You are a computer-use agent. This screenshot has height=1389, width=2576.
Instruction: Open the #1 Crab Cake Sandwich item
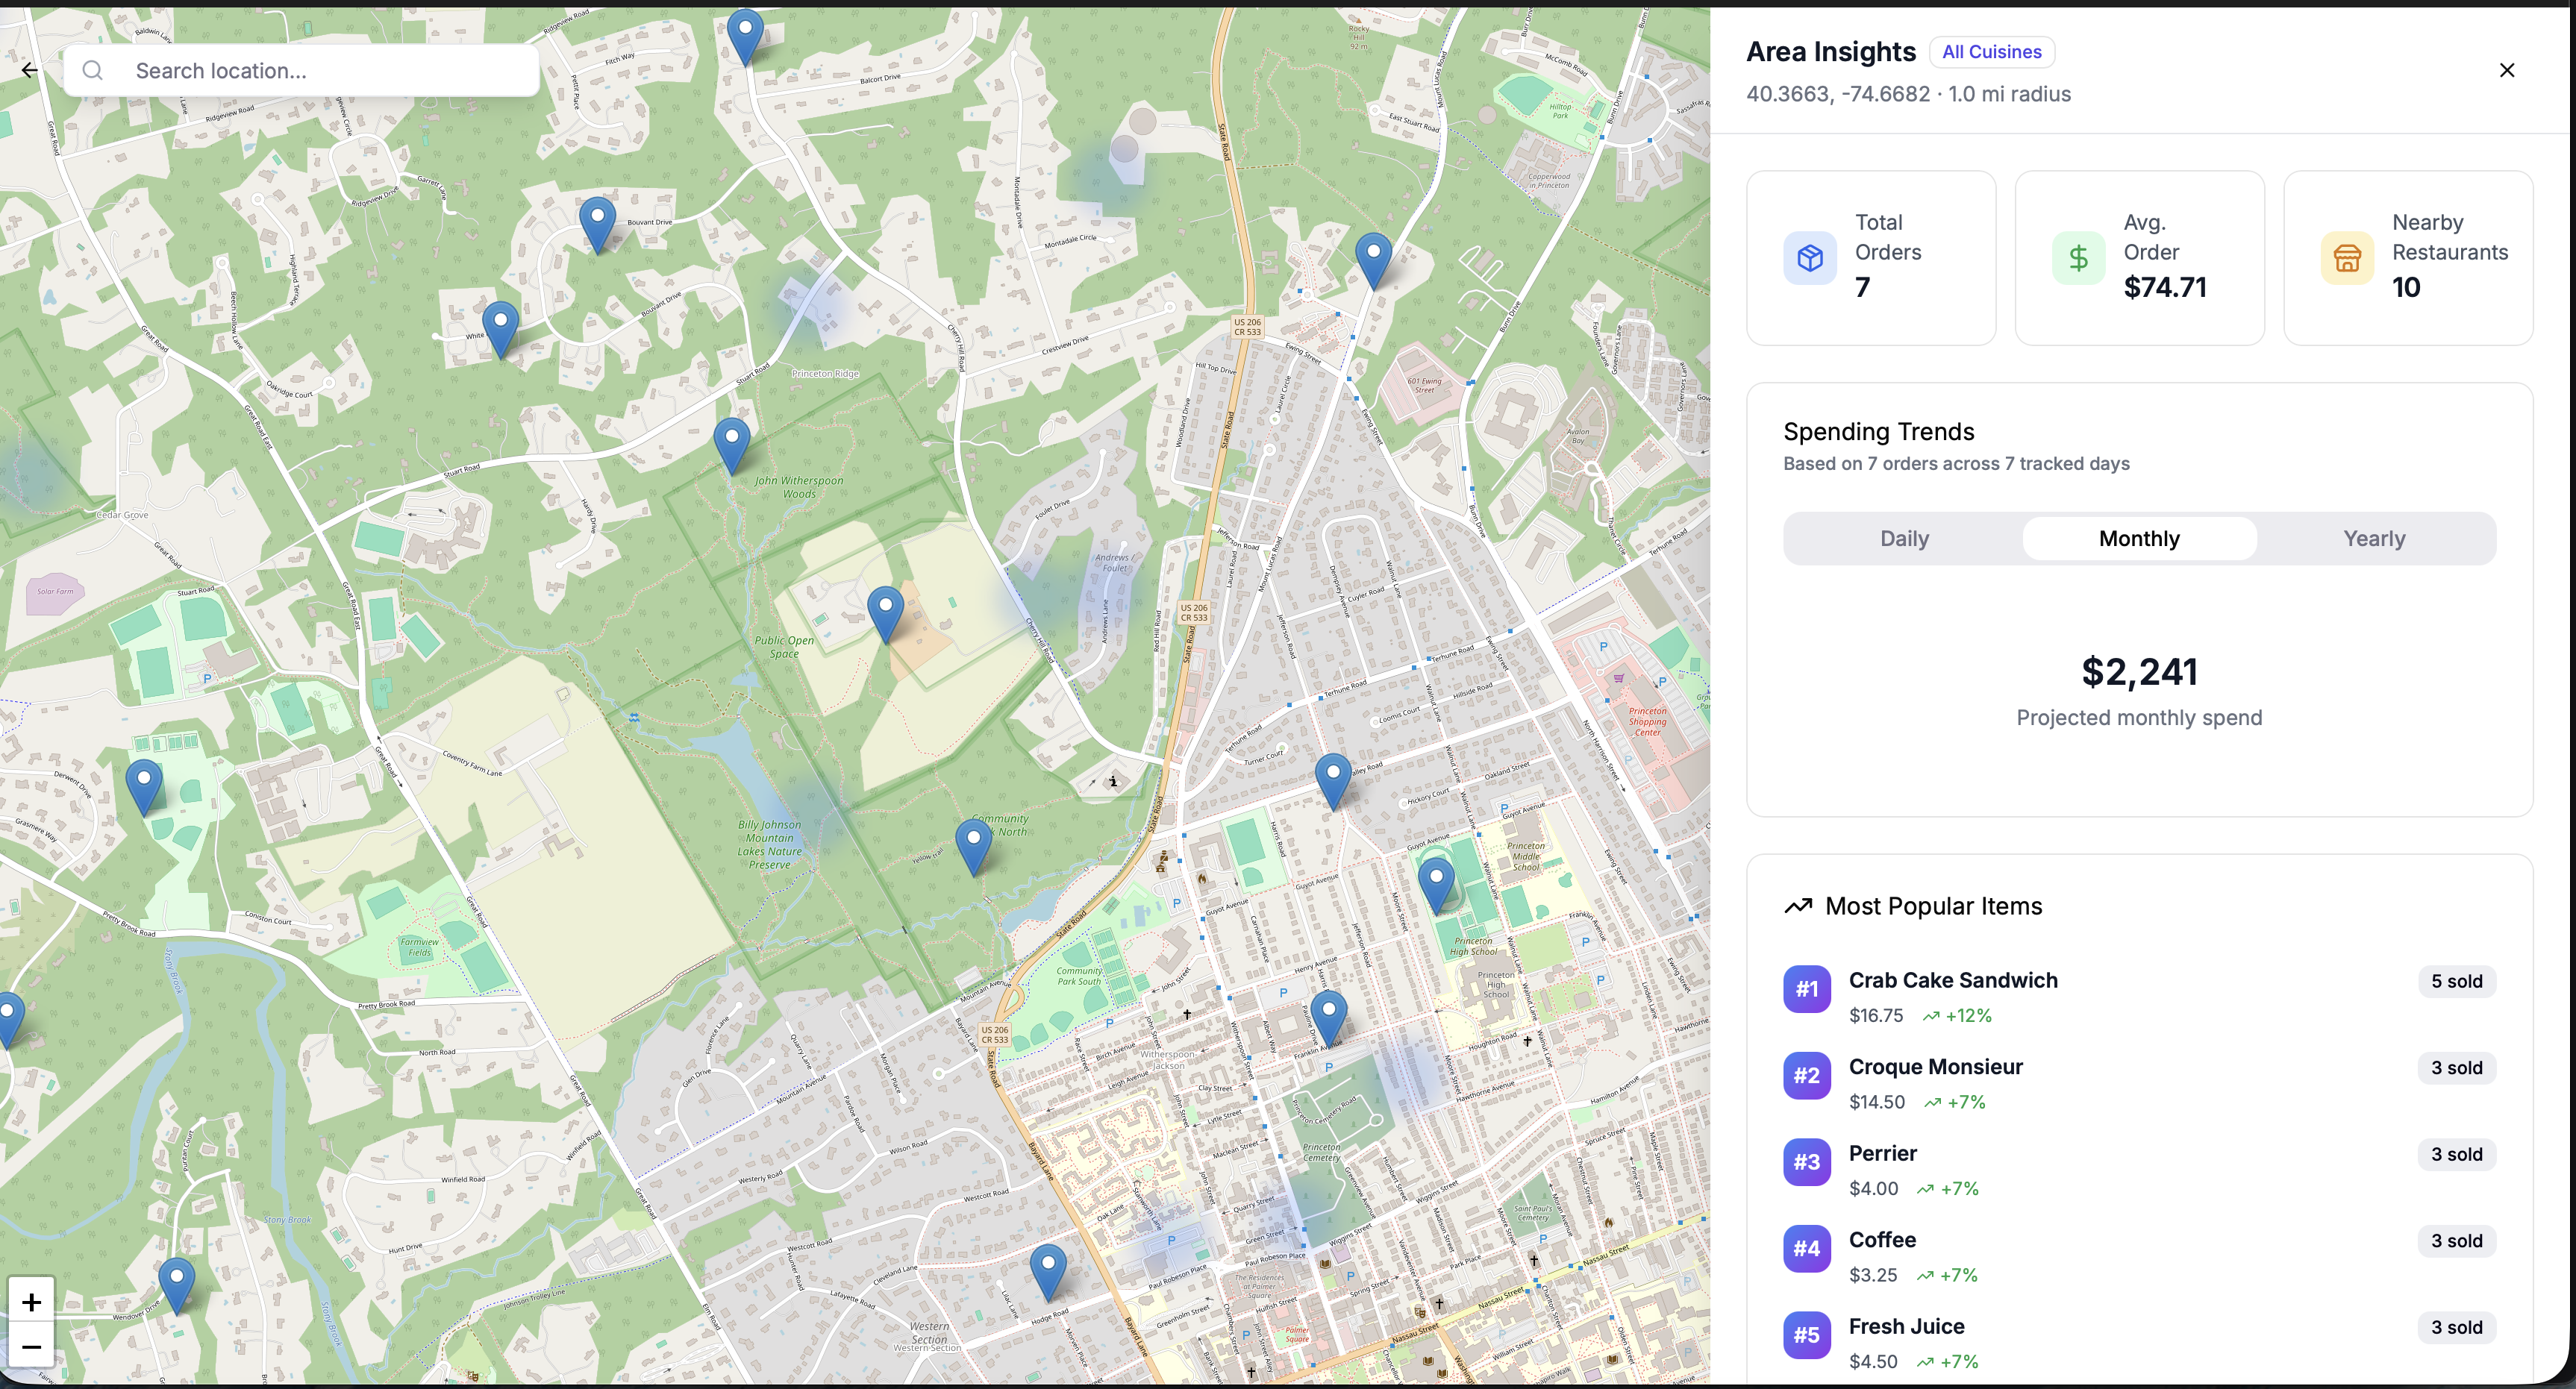click(1952, 980)
